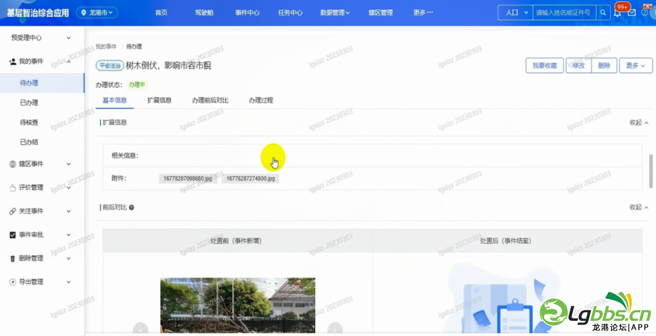Click the 我要收藏 button
Screen dimensions: 656x336
pyautogui.click(x=545, y=66)
